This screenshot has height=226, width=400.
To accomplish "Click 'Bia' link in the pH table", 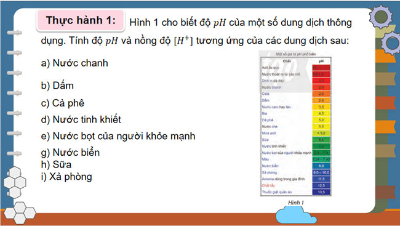I will click(265, 113).
